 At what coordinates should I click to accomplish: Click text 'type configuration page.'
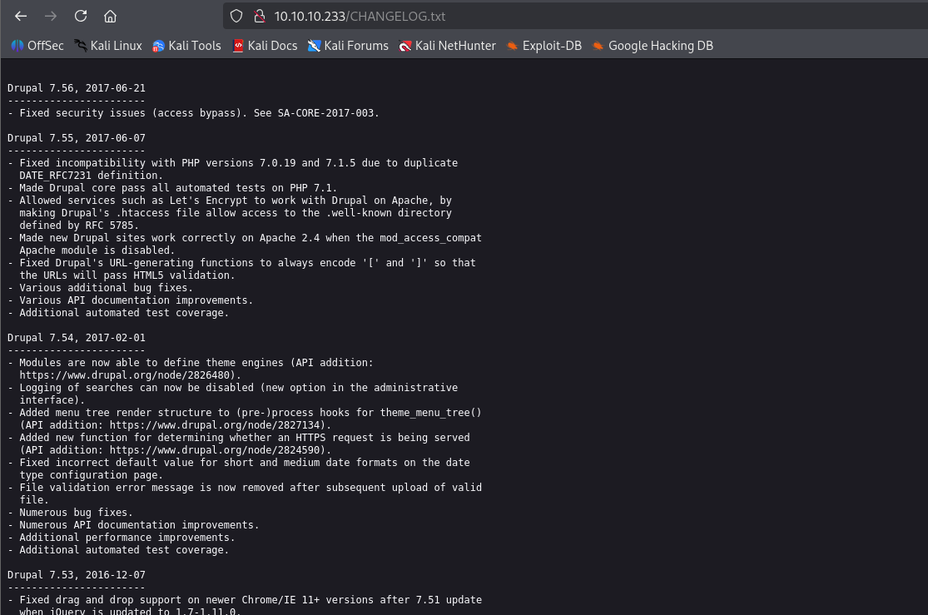point(91,474)
